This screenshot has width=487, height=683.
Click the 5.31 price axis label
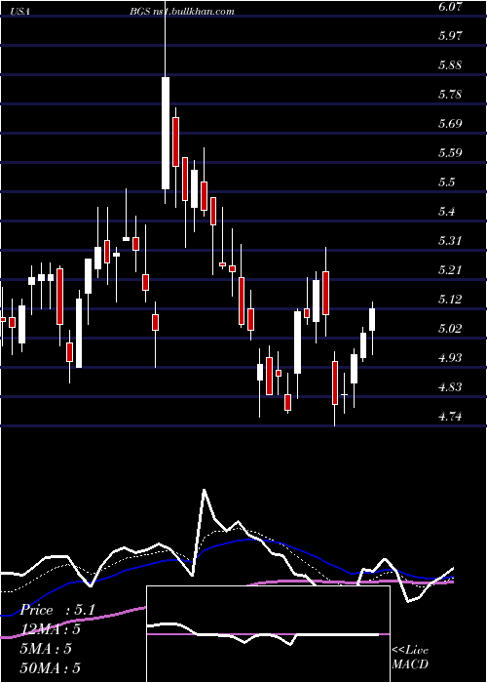[449, 240]
